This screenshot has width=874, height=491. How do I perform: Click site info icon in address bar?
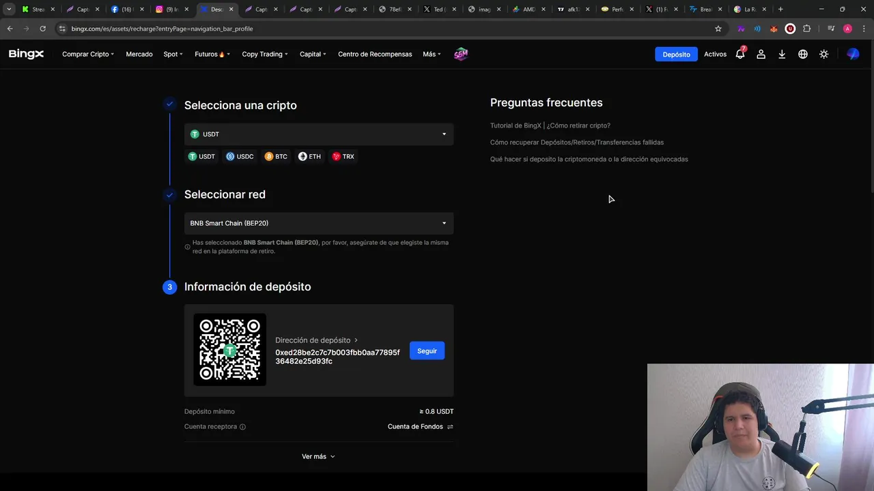pyautogui.click(x=62, y=29)
